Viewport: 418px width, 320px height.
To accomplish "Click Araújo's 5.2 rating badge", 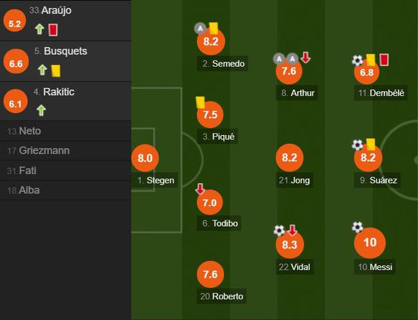I will (x=14, y=22).
